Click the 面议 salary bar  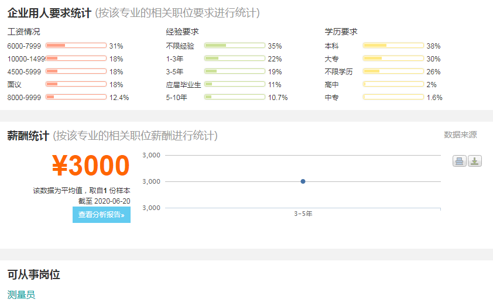click(x=76, y=84)
